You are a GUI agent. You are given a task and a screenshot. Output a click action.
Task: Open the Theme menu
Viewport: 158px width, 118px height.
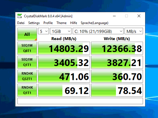click(x=61, y=23)
